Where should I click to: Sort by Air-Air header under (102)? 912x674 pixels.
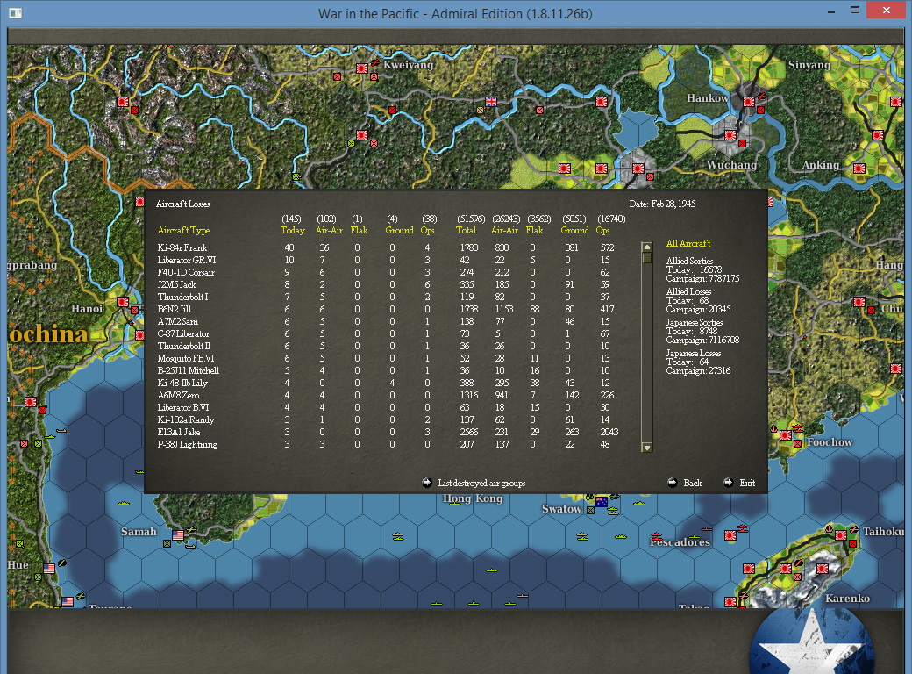[x=329, y=231]
